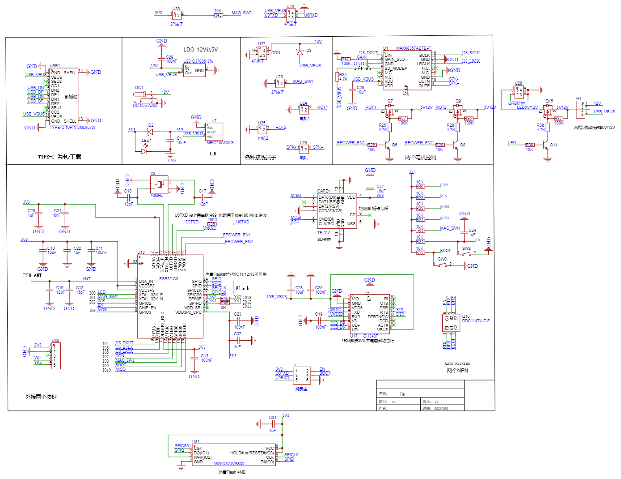Select the 'TYPE-C 供电/下载' caption
This screenshot has height=479, width=621.
tap(59, 157)
